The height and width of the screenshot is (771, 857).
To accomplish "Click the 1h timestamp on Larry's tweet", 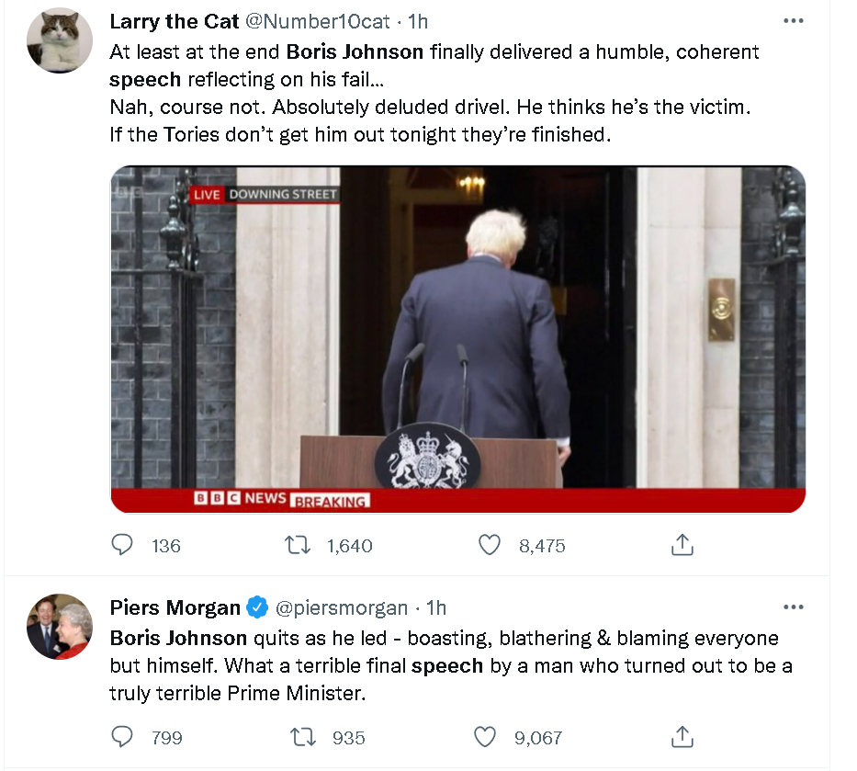I will click(418, 21).
